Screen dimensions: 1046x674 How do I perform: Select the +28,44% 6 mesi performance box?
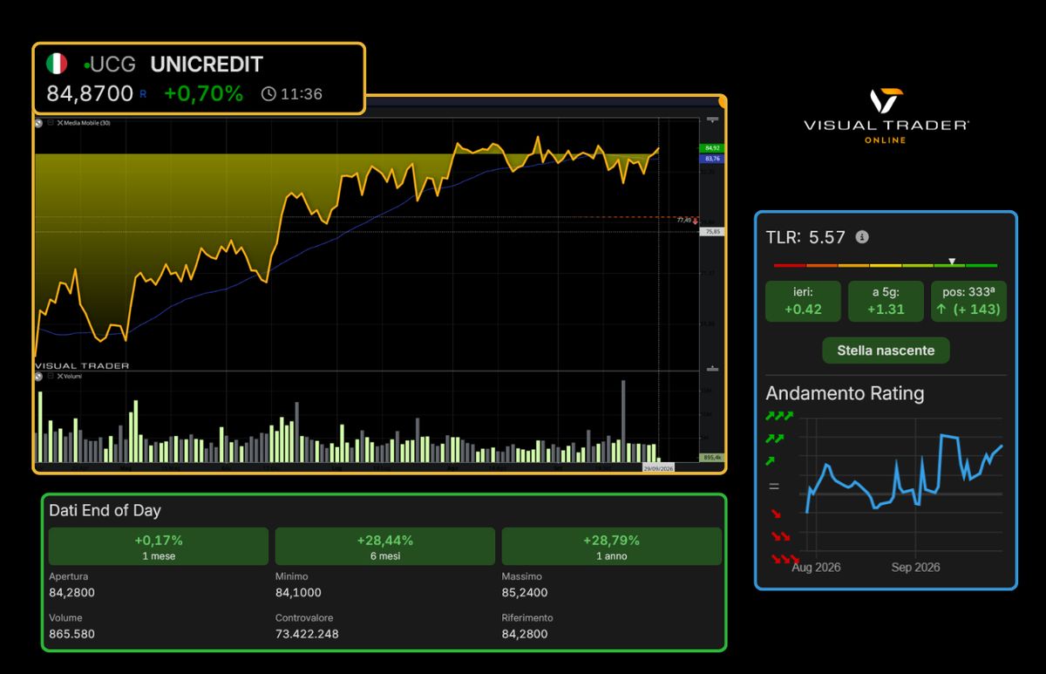click(x=384, y=547)
